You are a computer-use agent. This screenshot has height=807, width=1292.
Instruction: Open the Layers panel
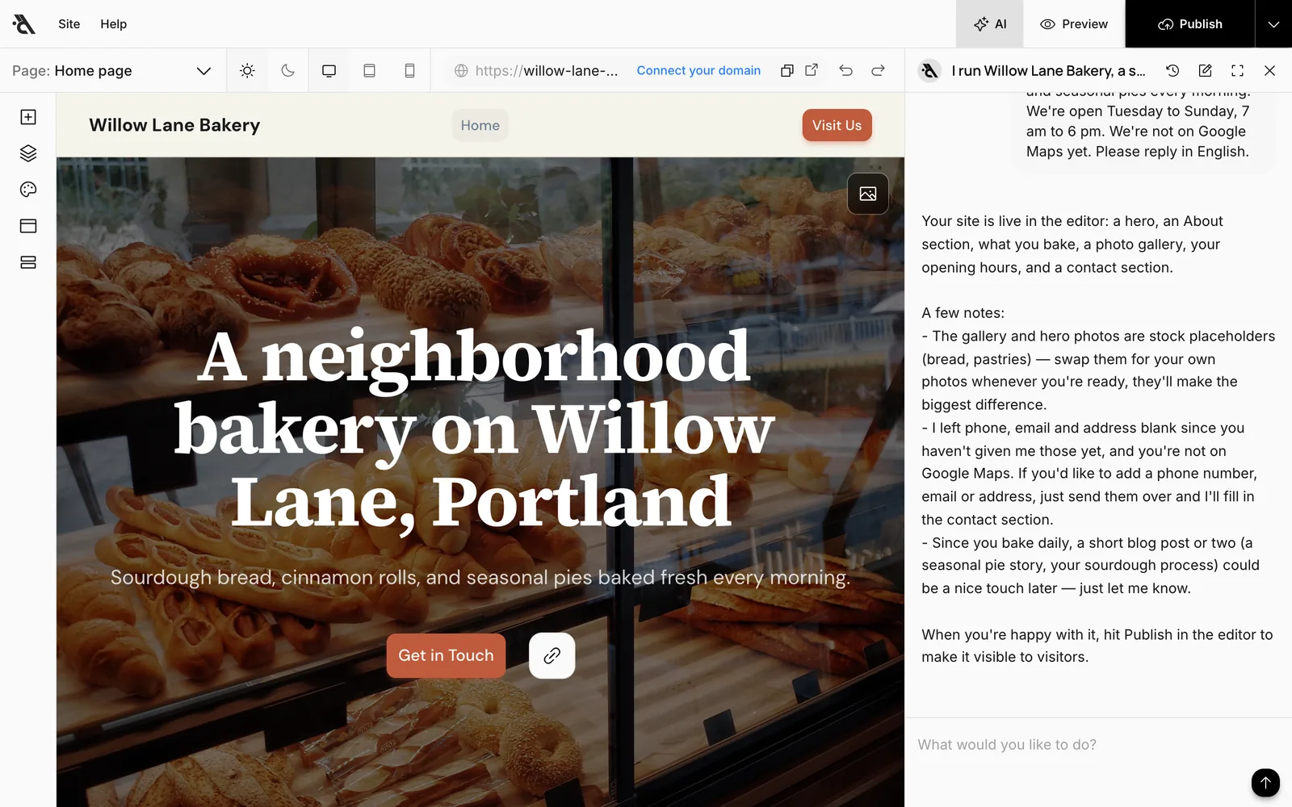[x=28, y=153]
